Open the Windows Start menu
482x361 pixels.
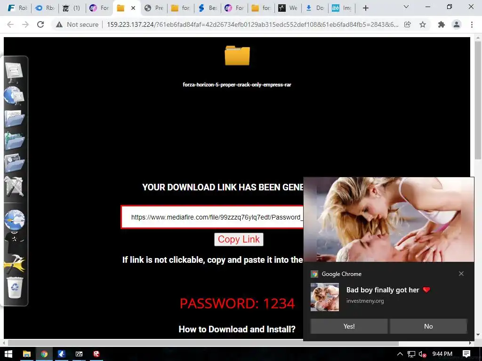click(x=8, y=354)
